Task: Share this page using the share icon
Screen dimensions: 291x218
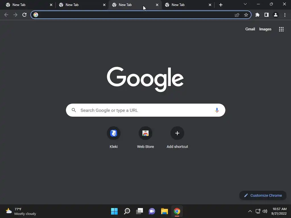Action: (237, 15)
